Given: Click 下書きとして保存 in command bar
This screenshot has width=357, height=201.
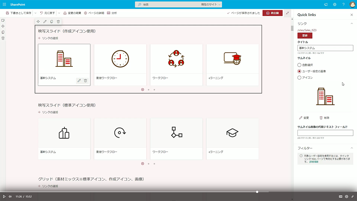Looking at the screenshot, I should coord(19,13).
